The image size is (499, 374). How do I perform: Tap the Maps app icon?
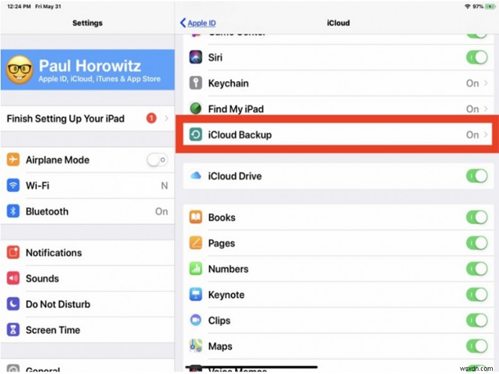pyautogui.click(x=196, y=346)
